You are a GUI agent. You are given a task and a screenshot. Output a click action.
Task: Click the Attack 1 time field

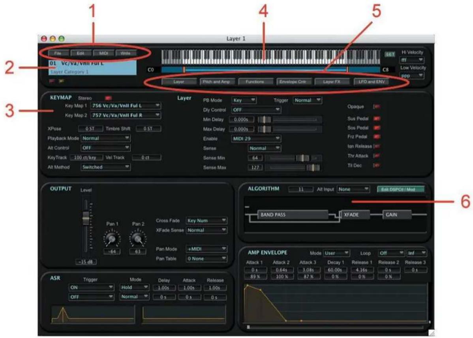click(x=255, y=270)
